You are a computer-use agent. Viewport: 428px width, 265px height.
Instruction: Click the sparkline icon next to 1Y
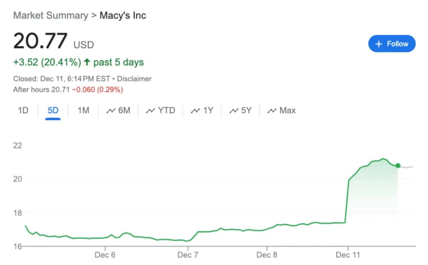click(195, 111)
